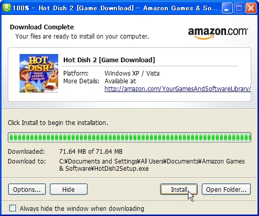Open the YourGamesAndSoftwareLibrary link
This screenshot has width=259, height=216.
[178, 89]
